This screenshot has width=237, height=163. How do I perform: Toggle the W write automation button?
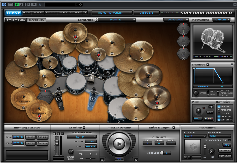click(21, 4)
